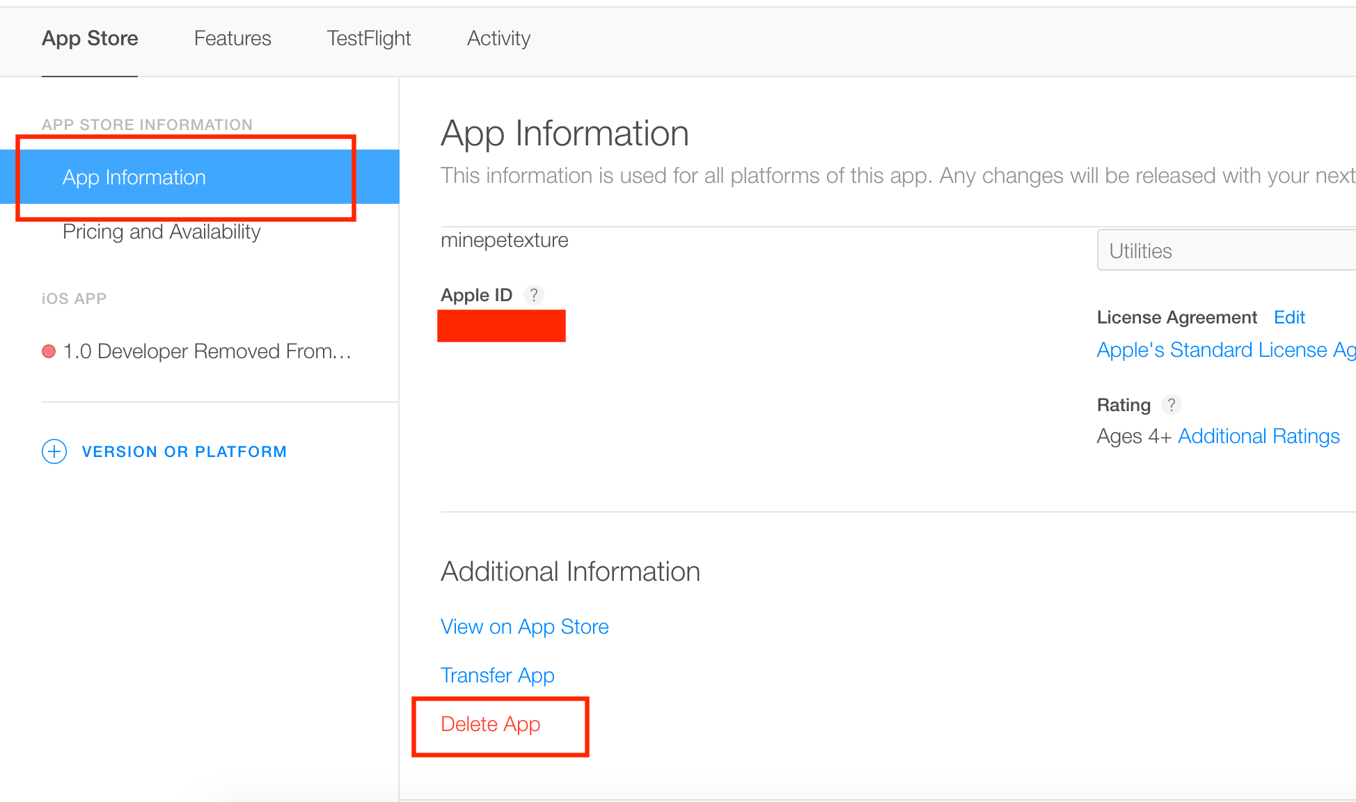The height and width of the screenshot is (802, 1356).
Task: Select App Information in the sidebar
Action: 134,177
